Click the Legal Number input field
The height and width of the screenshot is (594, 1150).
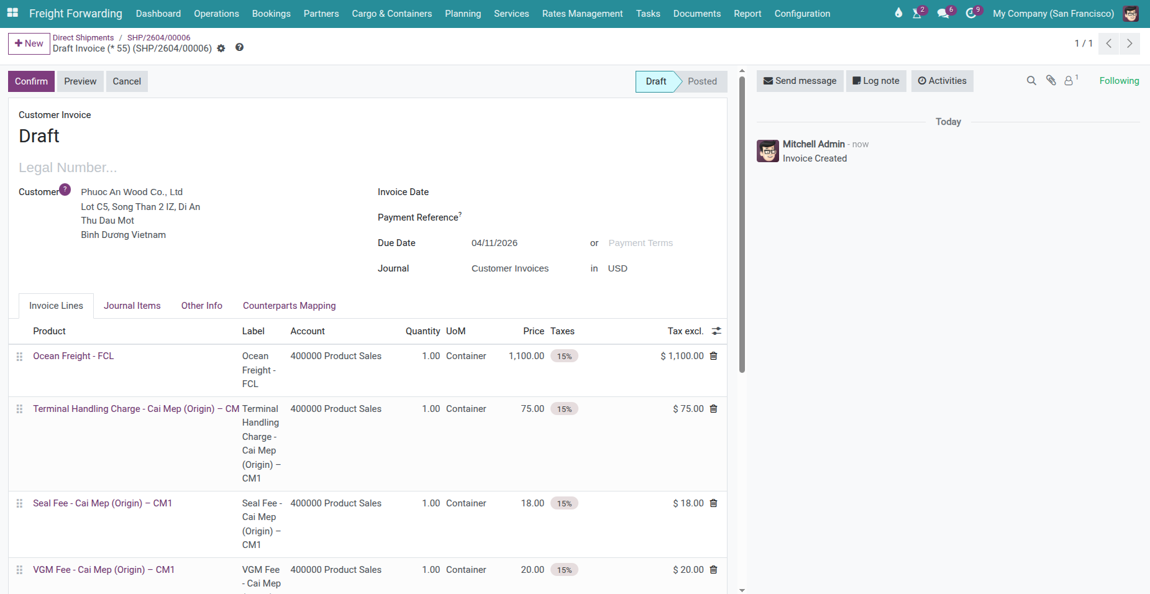pyautogui.click(x=186, y=168)
